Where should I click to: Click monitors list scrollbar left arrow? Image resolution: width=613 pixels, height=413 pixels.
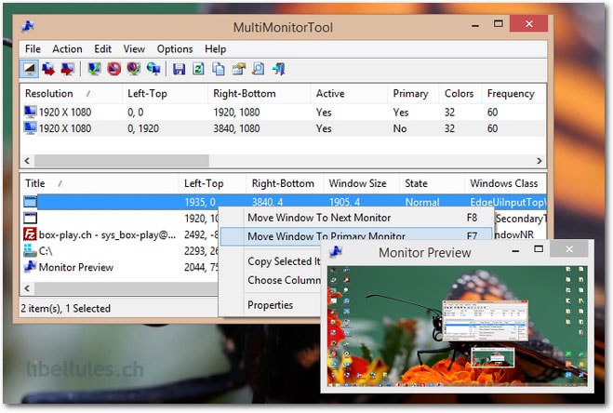point(27,160)
